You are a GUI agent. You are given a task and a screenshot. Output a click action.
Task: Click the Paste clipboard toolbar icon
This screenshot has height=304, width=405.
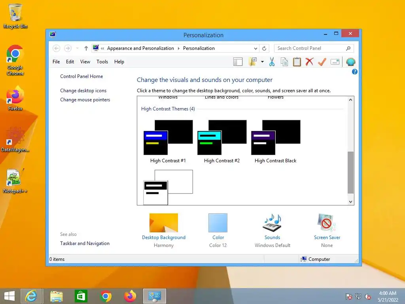click(297, 62)
